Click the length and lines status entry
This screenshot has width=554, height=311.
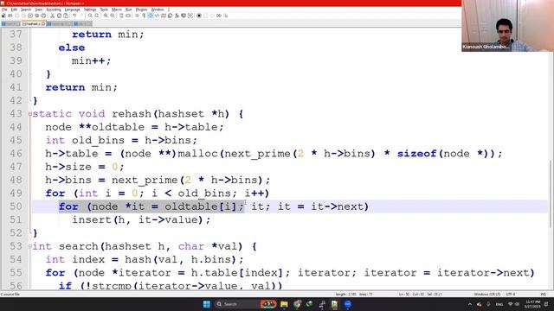point(354,294)
